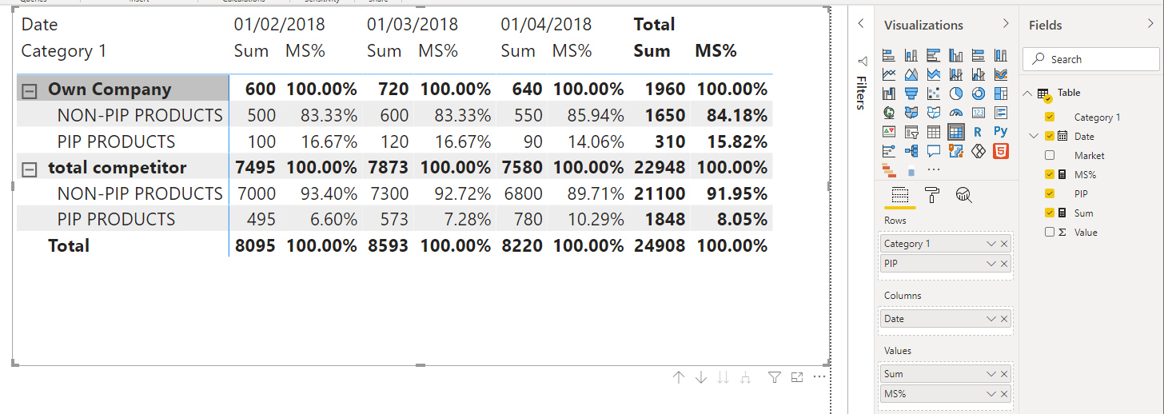The width and height of the screenshot is (1164, 414).
Task: Open Date dropdown in Columns well
Action: 991,319
